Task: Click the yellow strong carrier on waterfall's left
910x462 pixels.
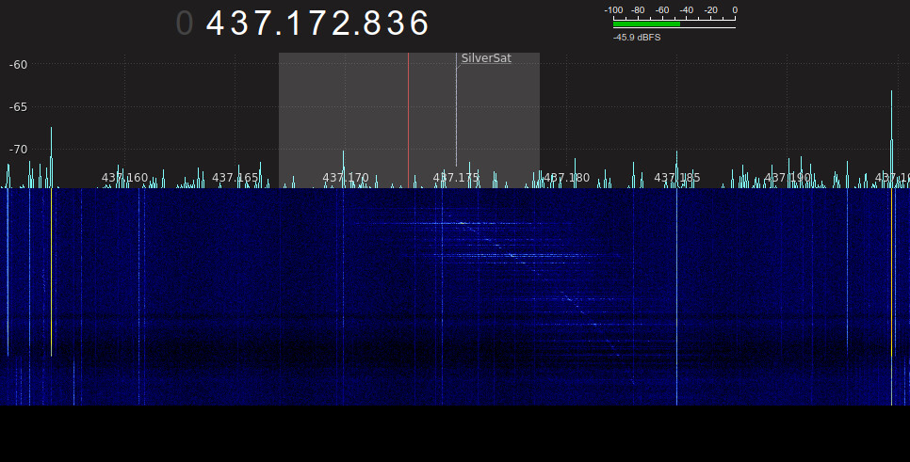Action: (52, 273)
